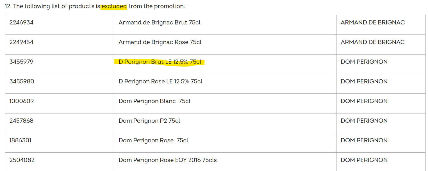Image resolution: width=428 pixels, height=171 pixels.
Task: Click product code 3455980
Action: [22, 81]
